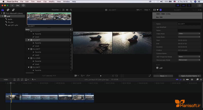This screenshot has width=203, height=110.
Task: Open the Keyword Editor key icon
Action: coord(18,5)
